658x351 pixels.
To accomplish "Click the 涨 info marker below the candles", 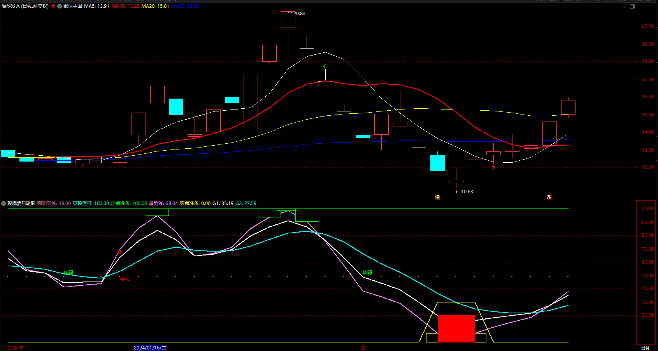I will click(549, 197).
